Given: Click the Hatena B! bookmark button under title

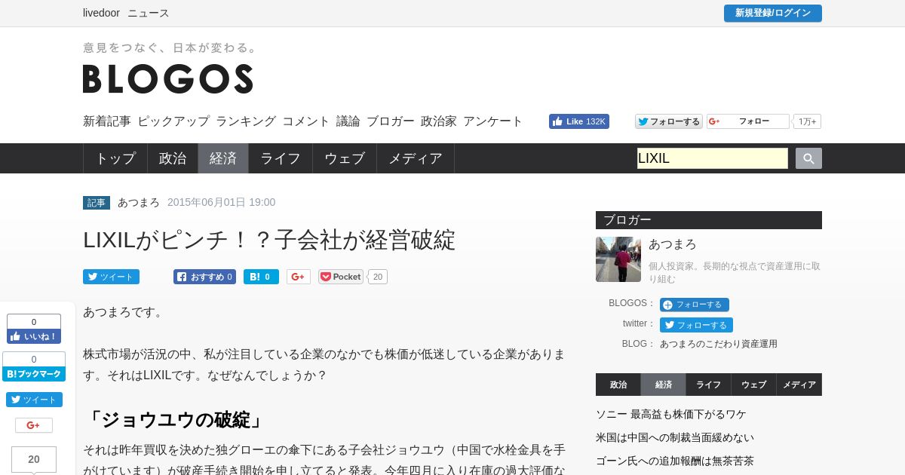Looking at the screenshot, I should 261,277.
